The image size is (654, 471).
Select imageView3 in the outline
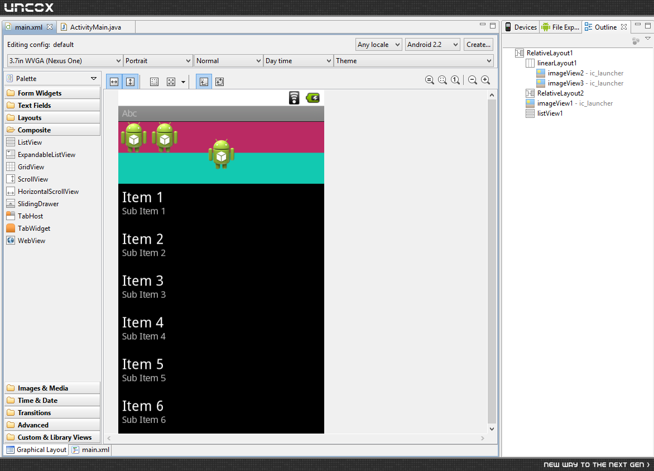coord(580,83)
